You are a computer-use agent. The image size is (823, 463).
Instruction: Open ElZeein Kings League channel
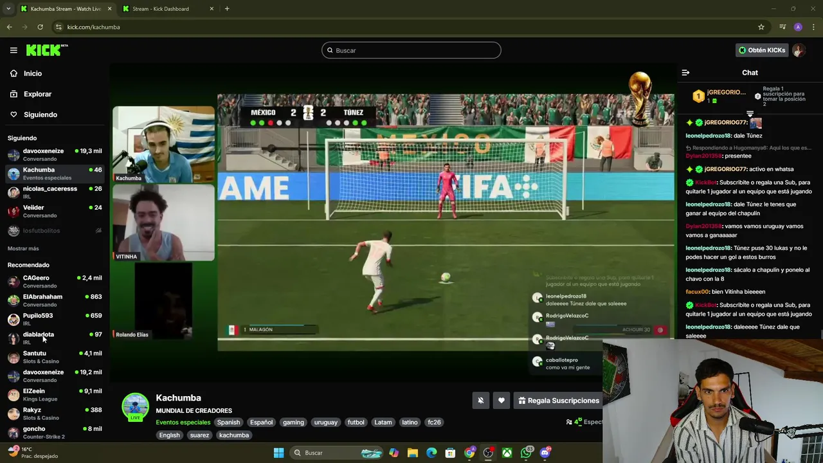click(54, 394)
